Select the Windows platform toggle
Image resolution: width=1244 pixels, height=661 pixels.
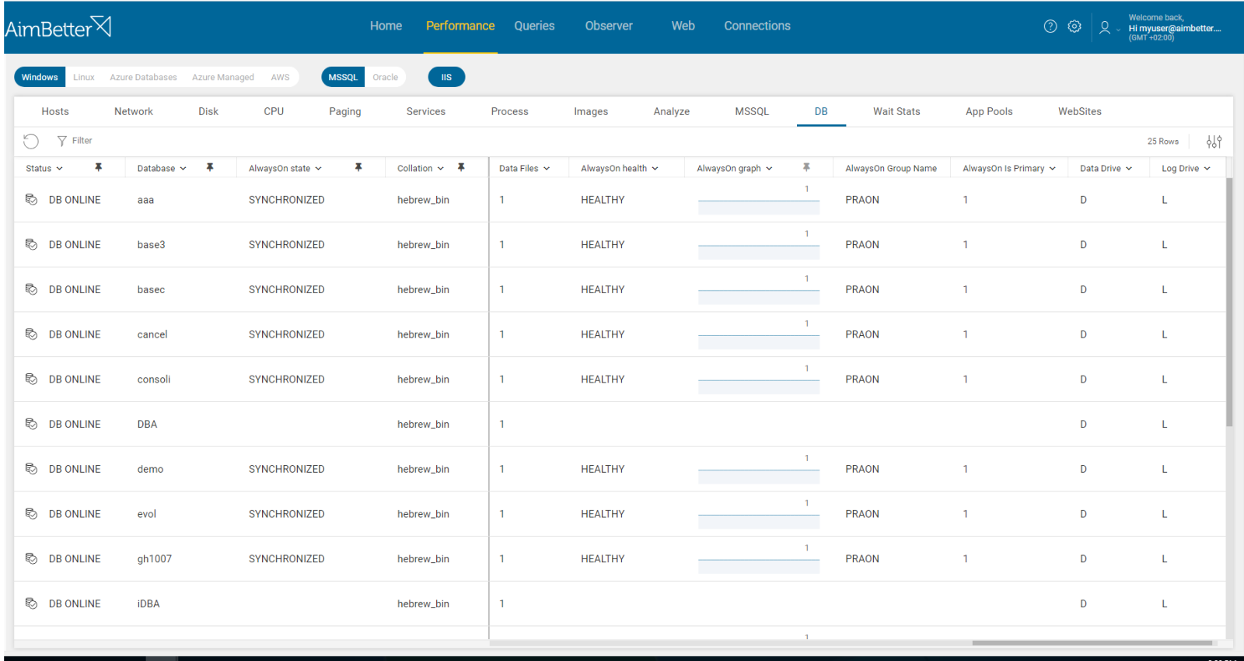tap(40, 77)
